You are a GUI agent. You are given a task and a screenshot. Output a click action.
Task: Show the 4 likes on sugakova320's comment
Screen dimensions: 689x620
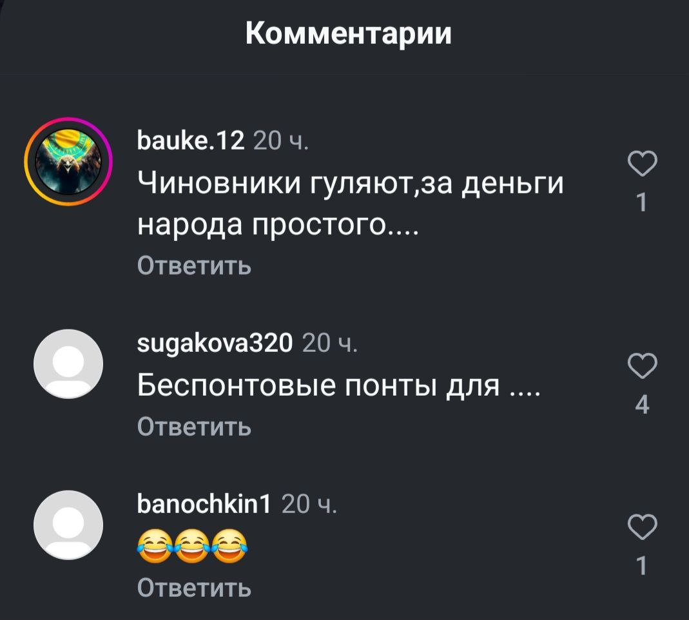coord(642,405)
